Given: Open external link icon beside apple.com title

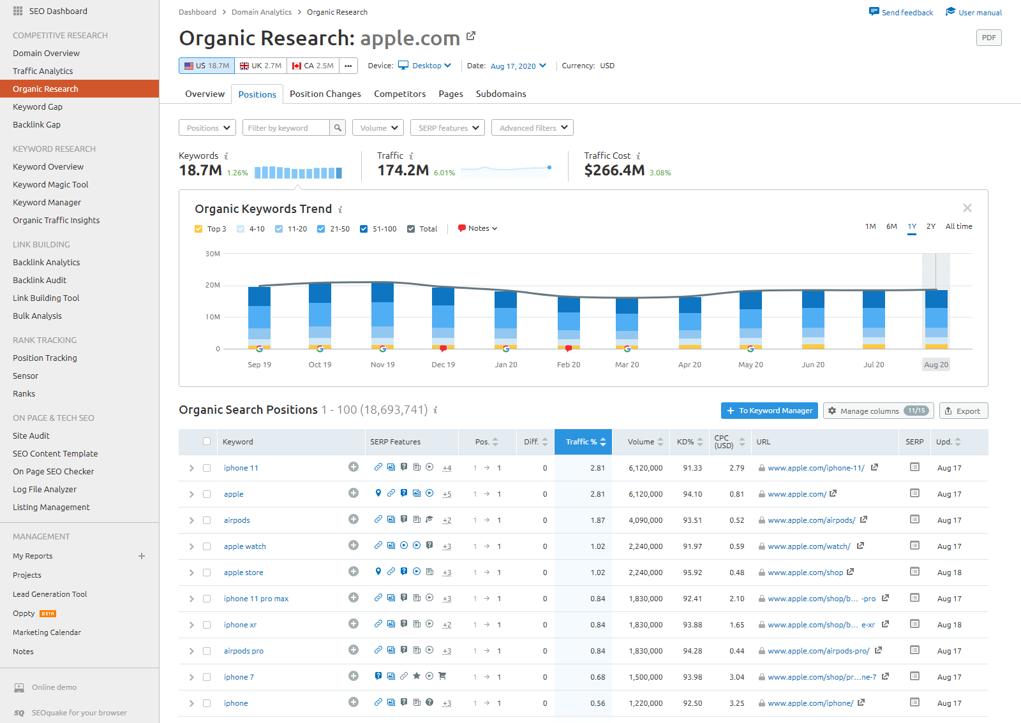Looking at the screenshot, I should coord(471,36).
